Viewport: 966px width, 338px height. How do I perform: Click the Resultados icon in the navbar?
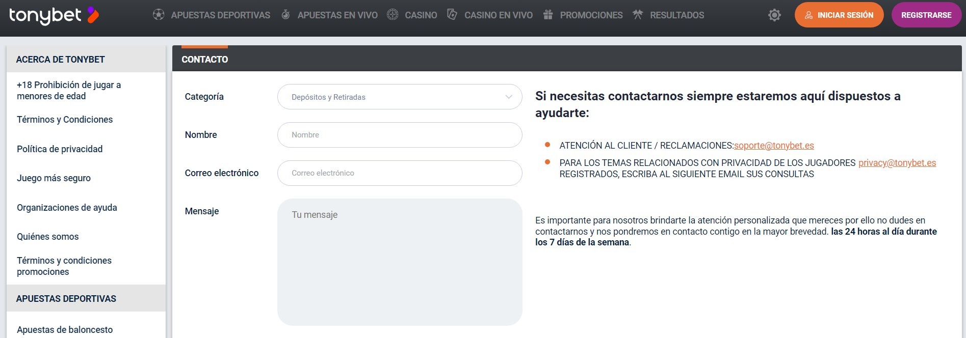pos(638,15)
